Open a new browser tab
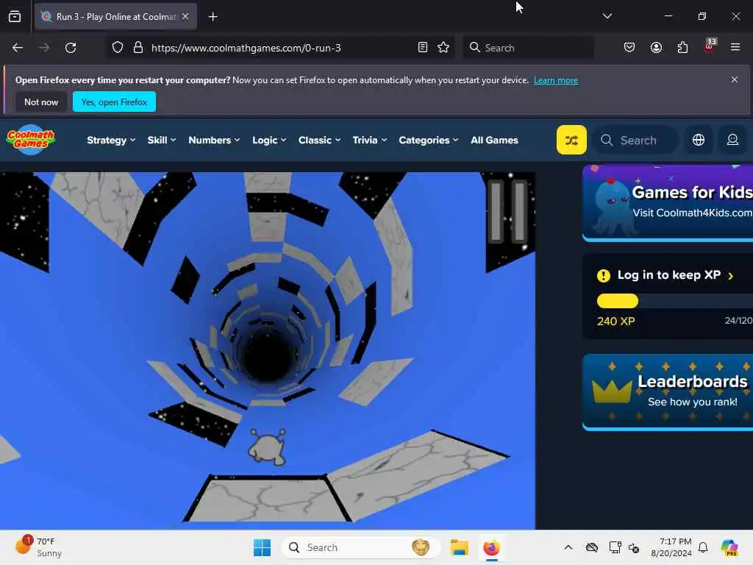 [x=213, y=17]
